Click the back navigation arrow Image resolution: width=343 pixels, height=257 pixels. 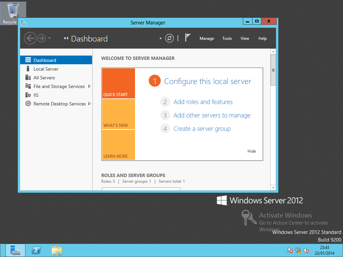click(x=30, y=38)
